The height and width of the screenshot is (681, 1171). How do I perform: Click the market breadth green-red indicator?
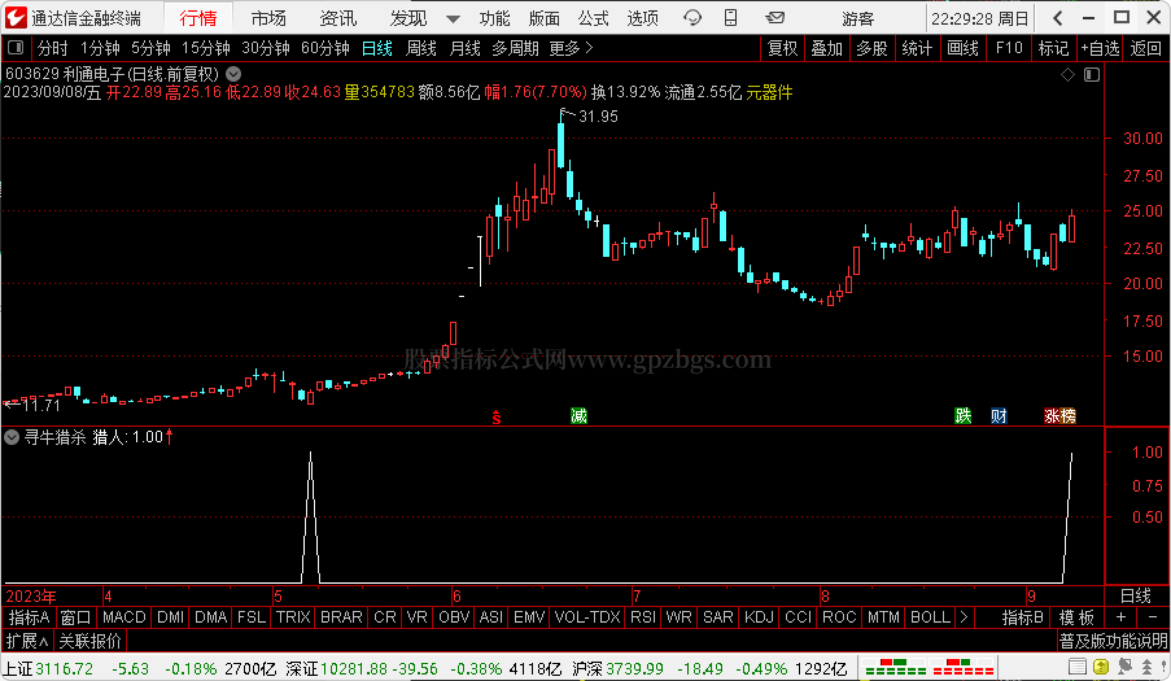(x=929, y=667)
